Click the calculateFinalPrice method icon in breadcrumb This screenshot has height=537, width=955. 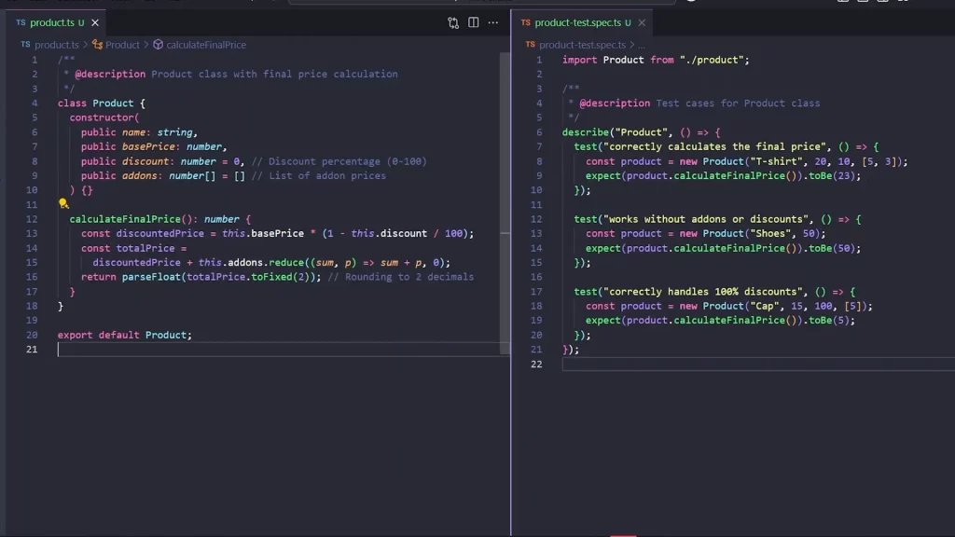(159, 44)
